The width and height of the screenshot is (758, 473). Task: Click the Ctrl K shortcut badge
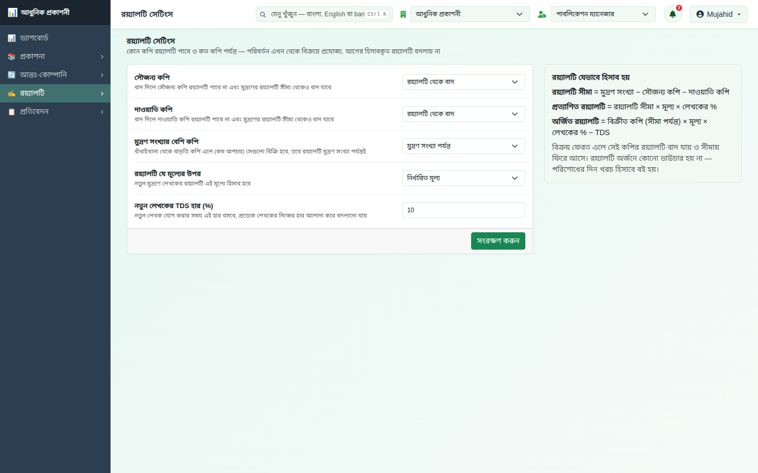(377, 14)
